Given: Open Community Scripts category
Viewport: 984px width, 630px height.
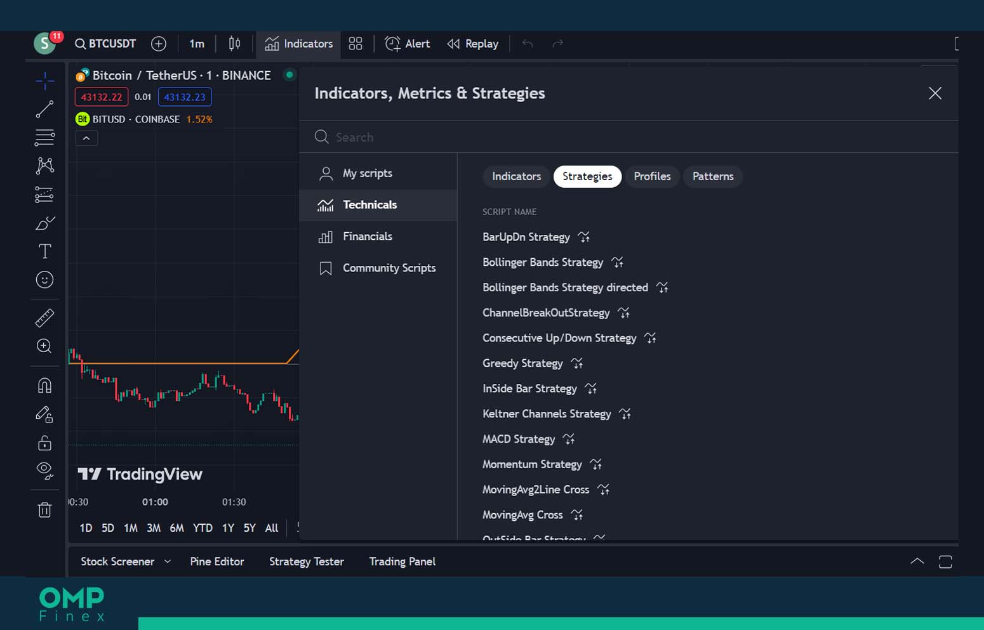Looking at the screenshot, I should tap(378, 268).
